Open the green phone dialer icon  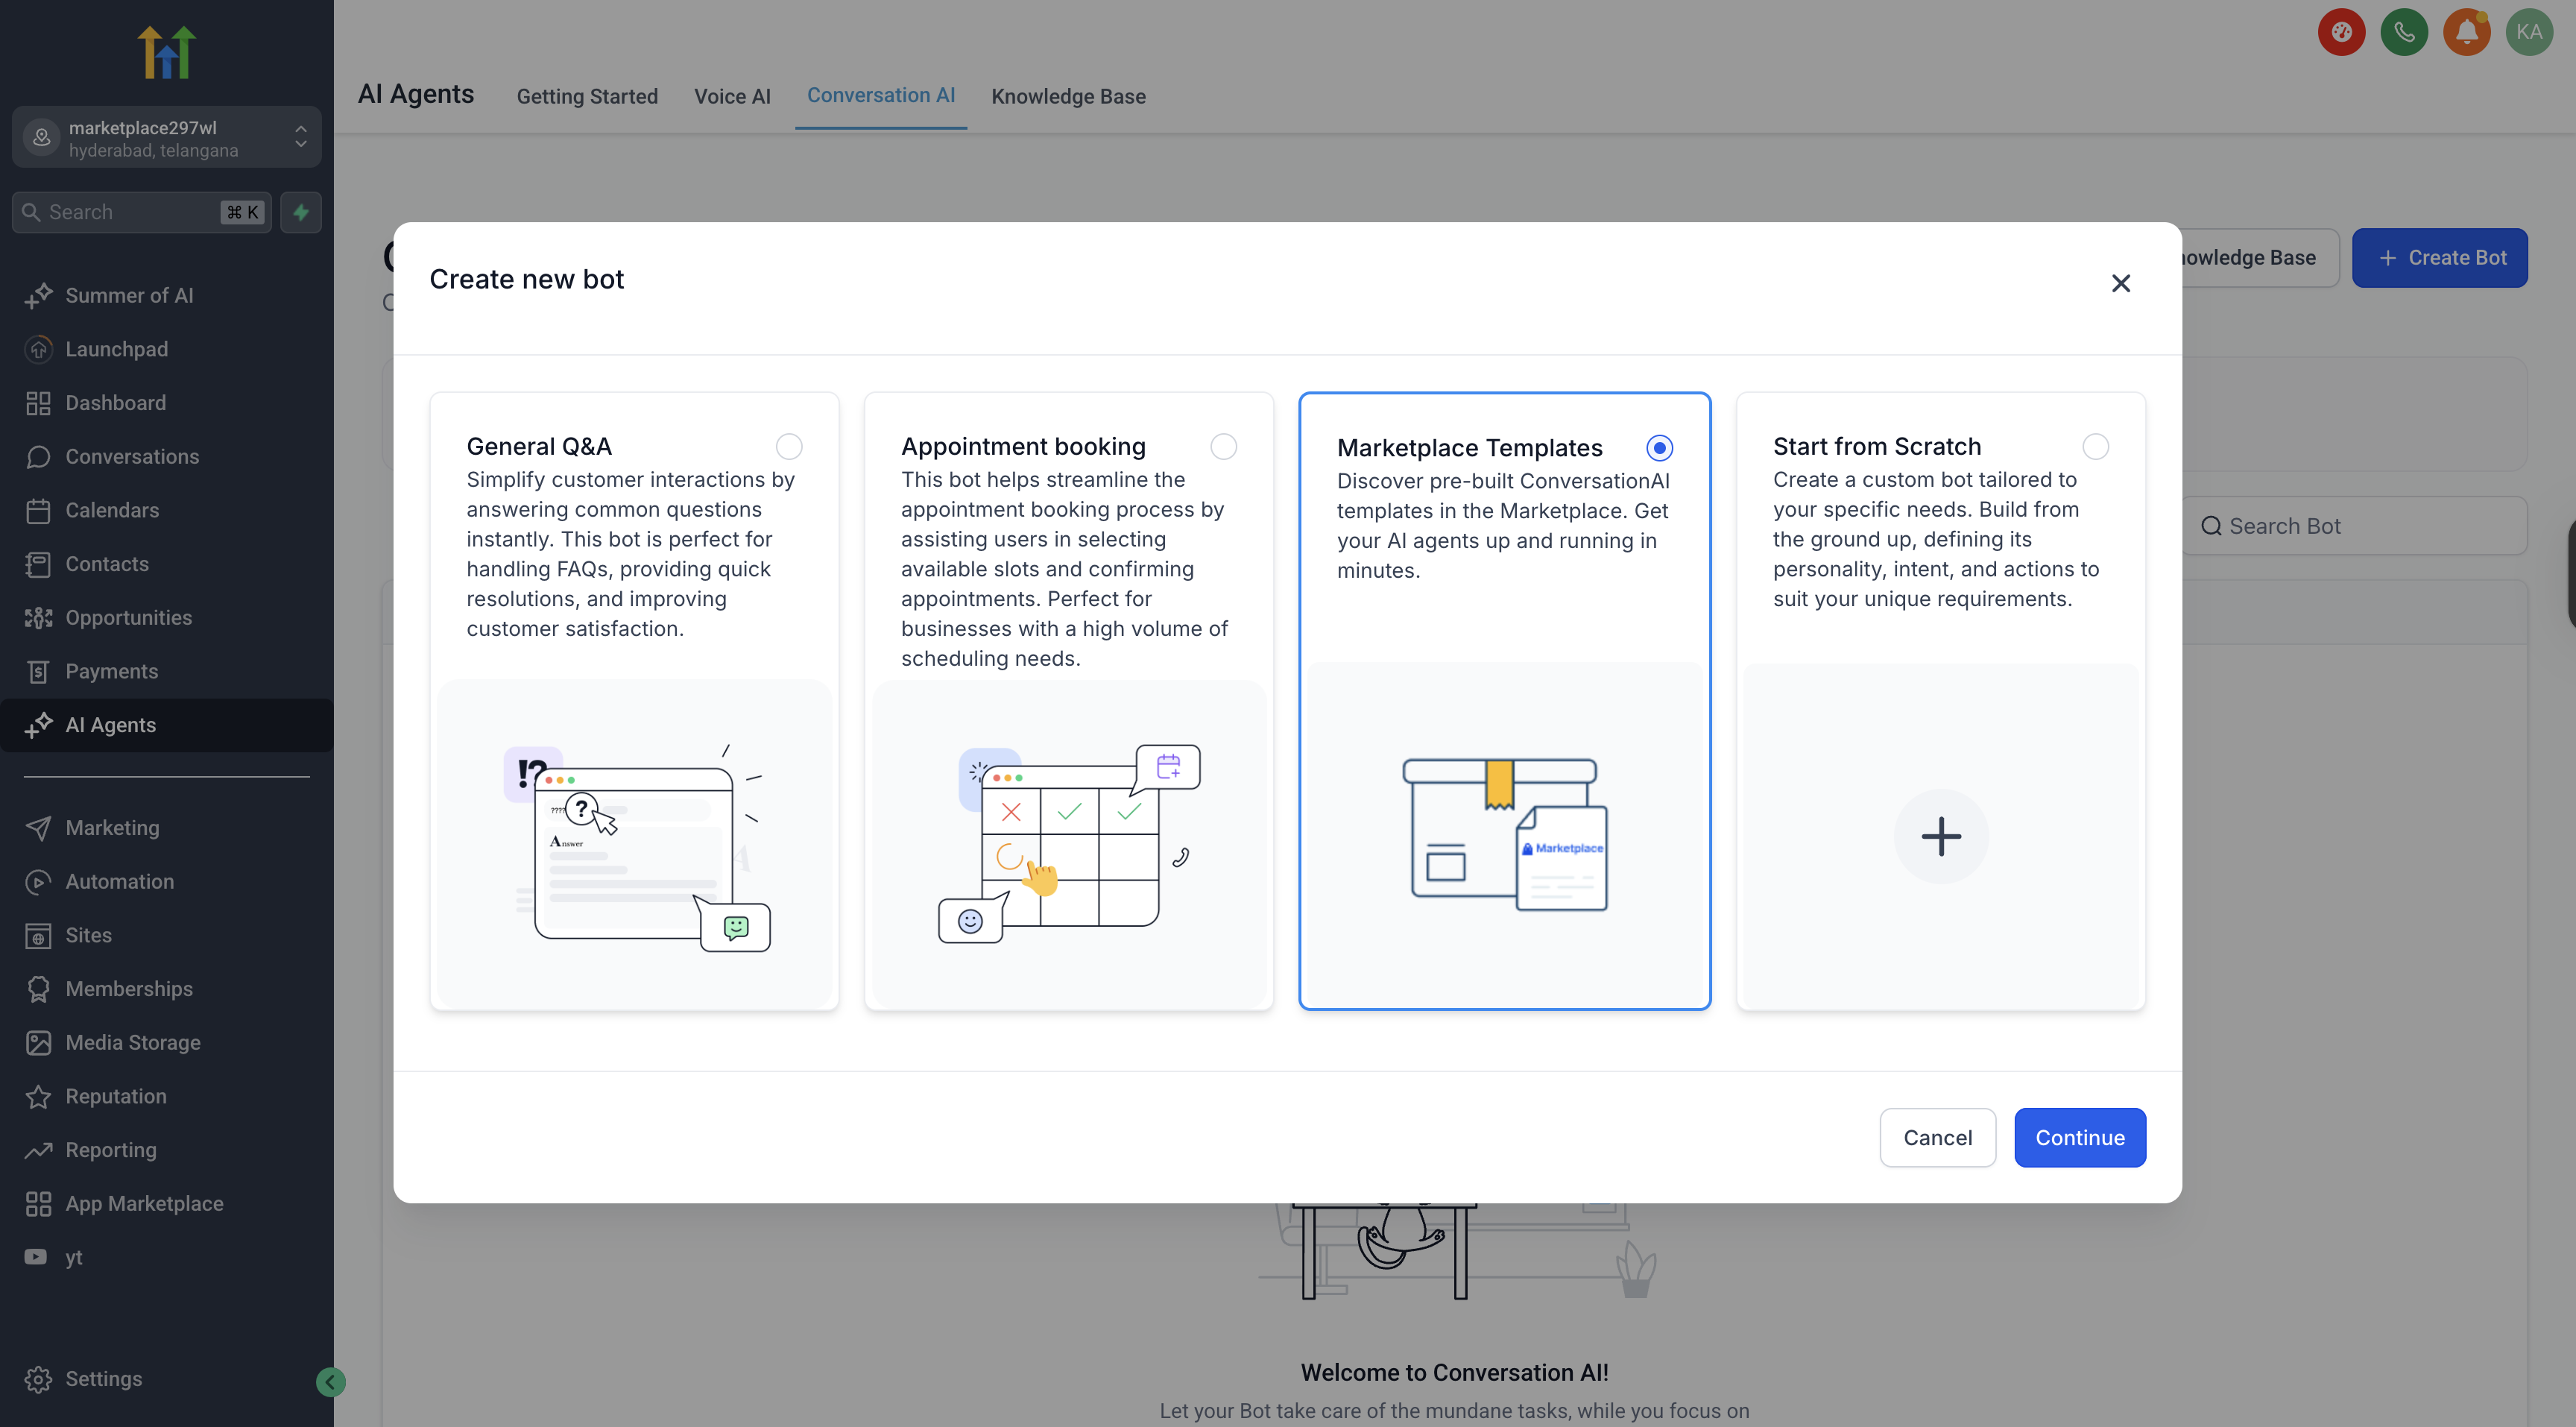tap(2404, 32)
